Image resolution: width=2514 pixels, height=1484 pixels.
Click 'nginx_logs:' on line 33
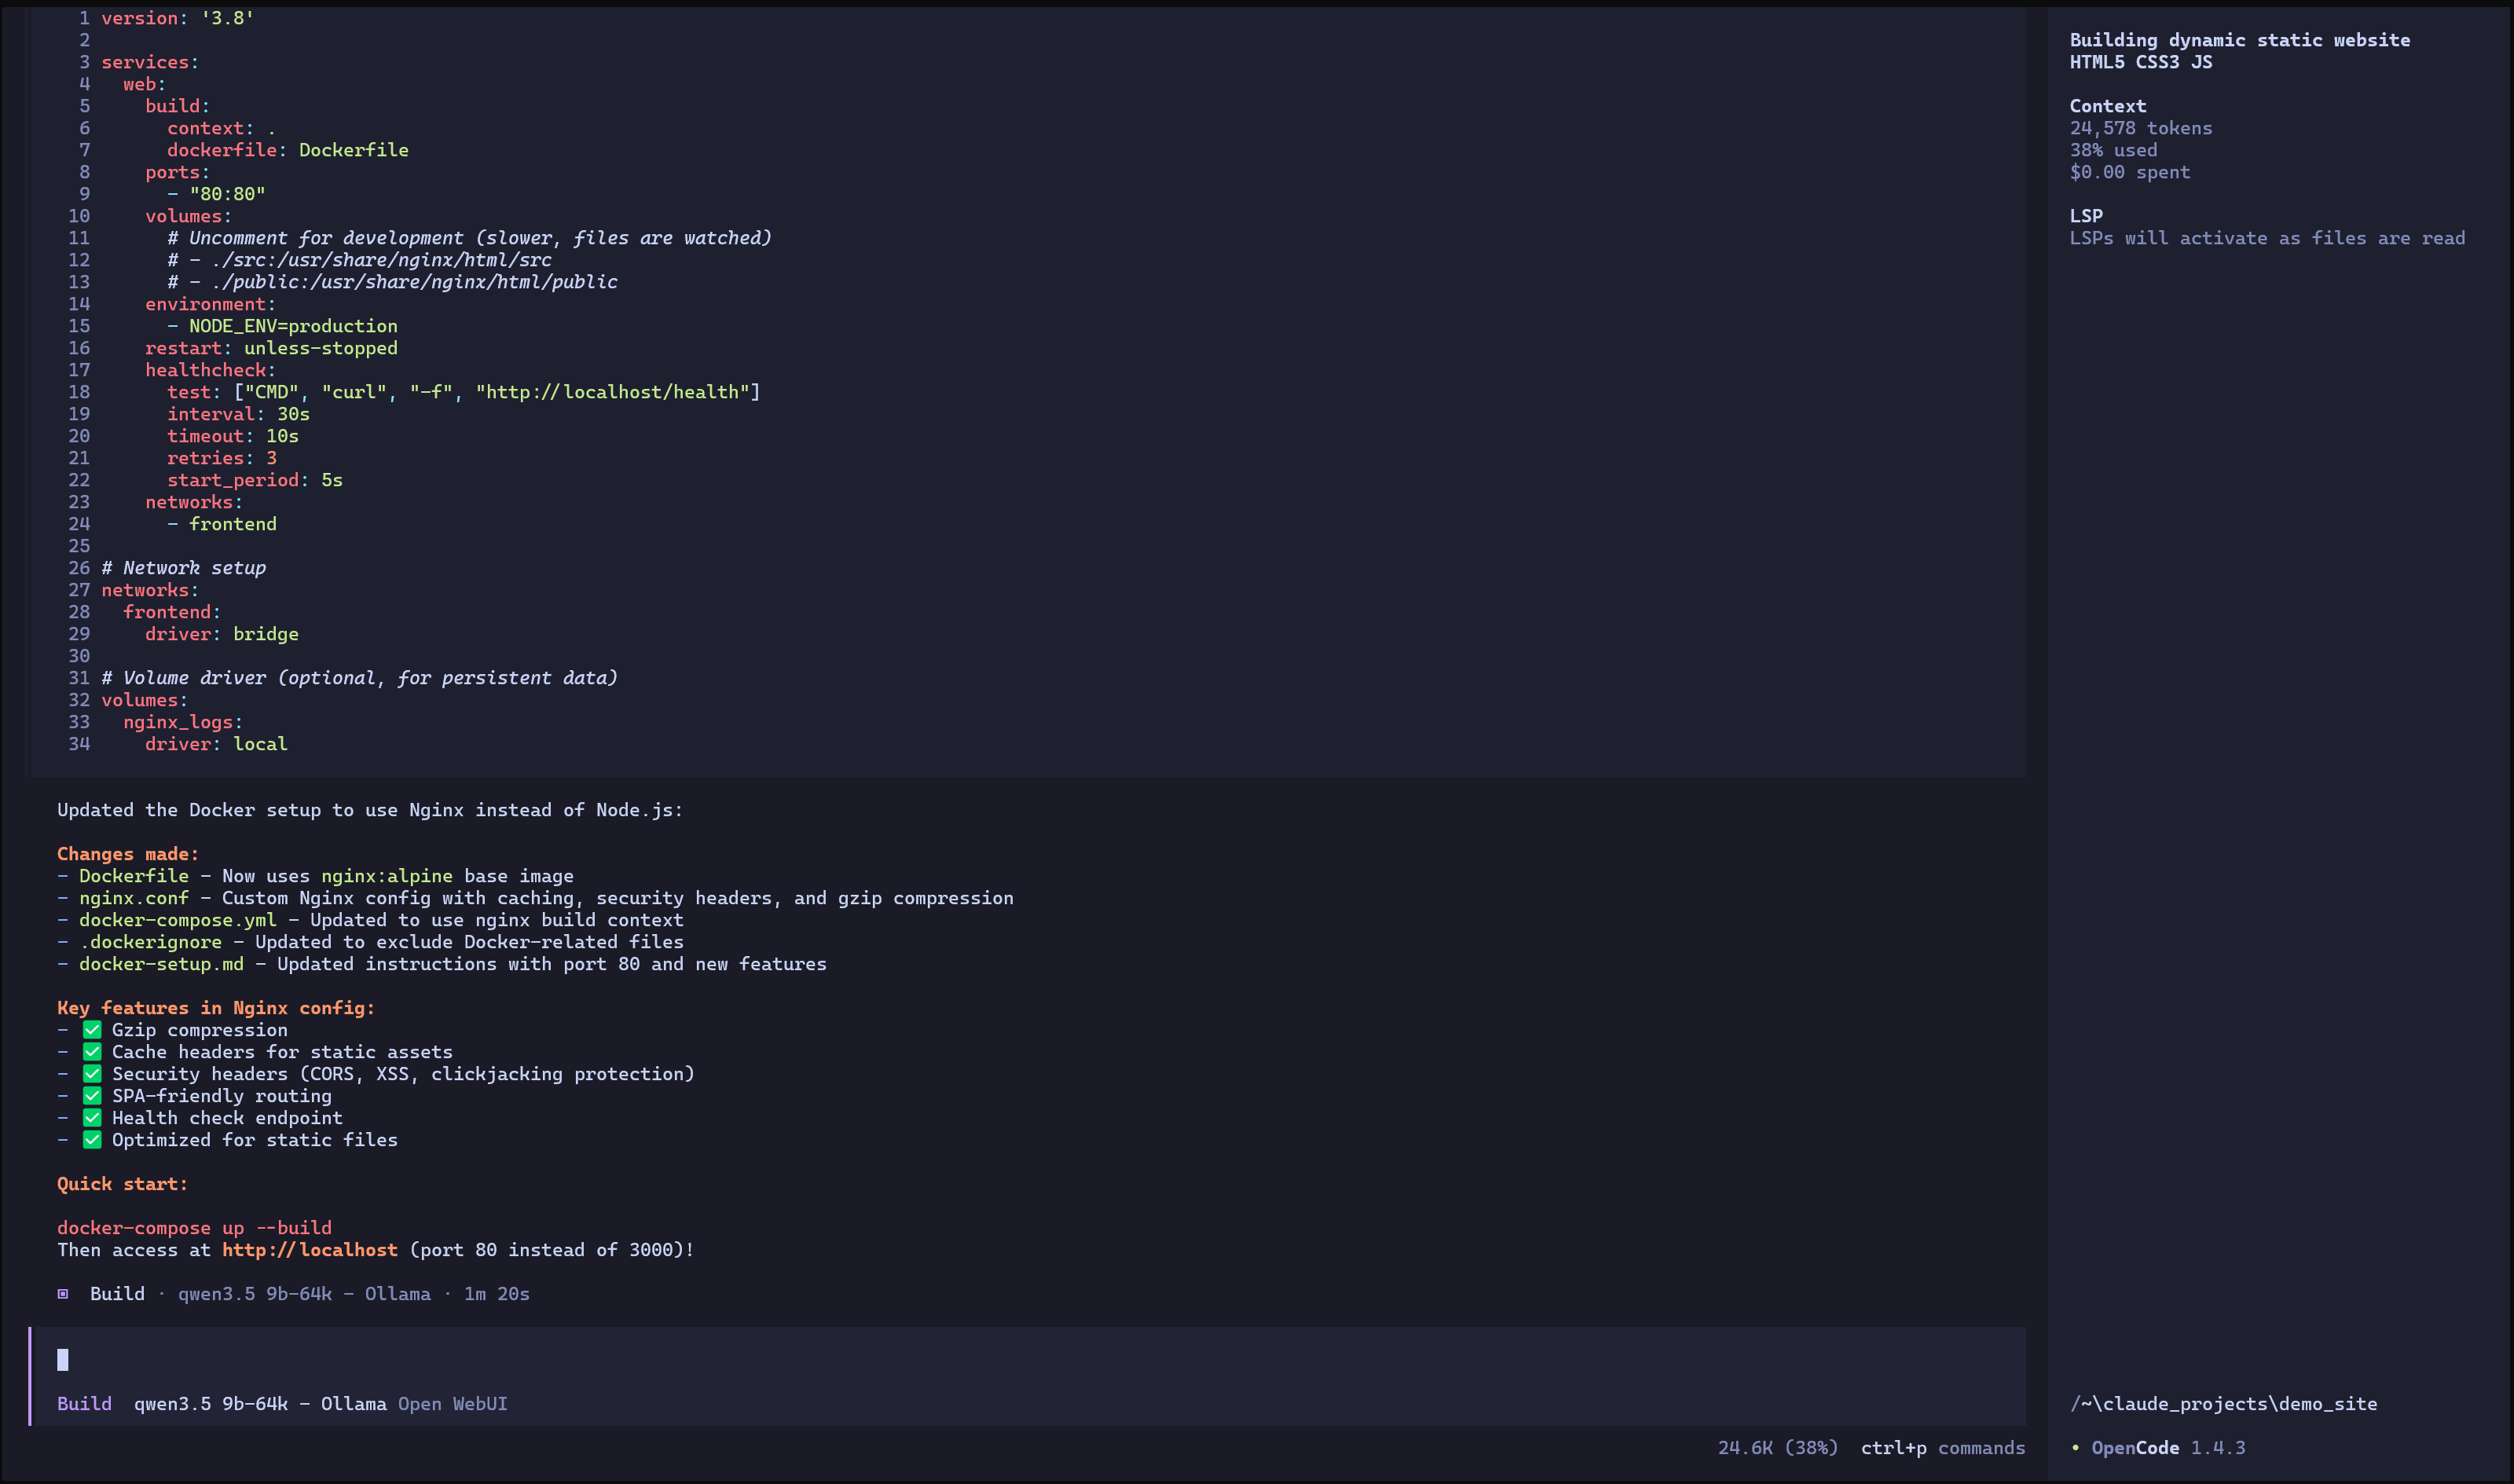[x=183, y=722]
